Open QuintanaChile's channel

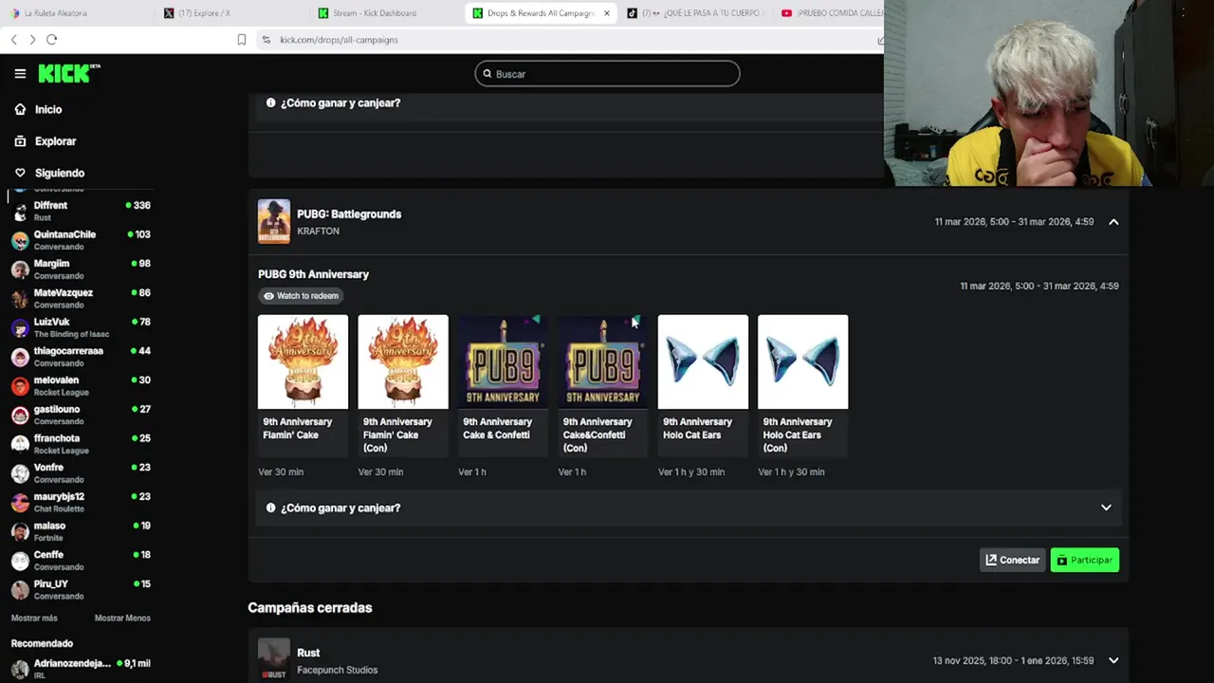point(81,240)
